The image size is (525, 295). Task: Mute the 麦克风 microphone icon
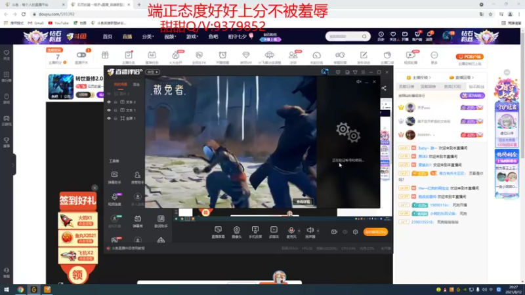click(291, 230)
